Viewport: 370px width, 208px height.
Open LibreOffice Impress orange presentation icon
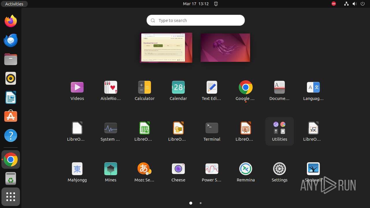pyautogui.click(x=246, y=131)
